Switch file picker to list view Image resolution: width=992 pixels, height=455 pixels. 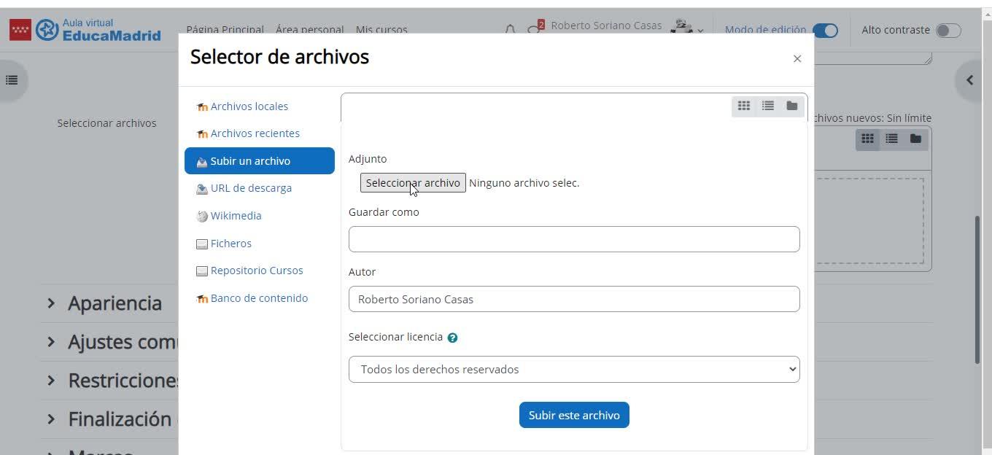(x=768, y=106)
